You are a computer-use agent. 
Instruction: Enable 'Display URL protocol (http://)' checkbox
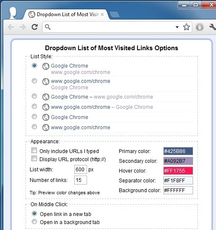click(34, 159)
